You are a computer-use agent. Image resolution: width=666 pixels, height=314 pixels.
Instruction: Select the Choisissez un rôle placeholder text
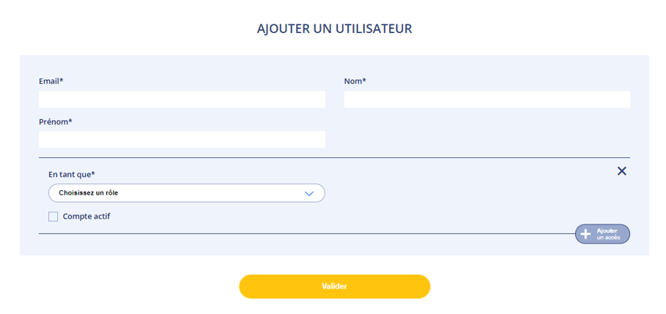(89, 193)
